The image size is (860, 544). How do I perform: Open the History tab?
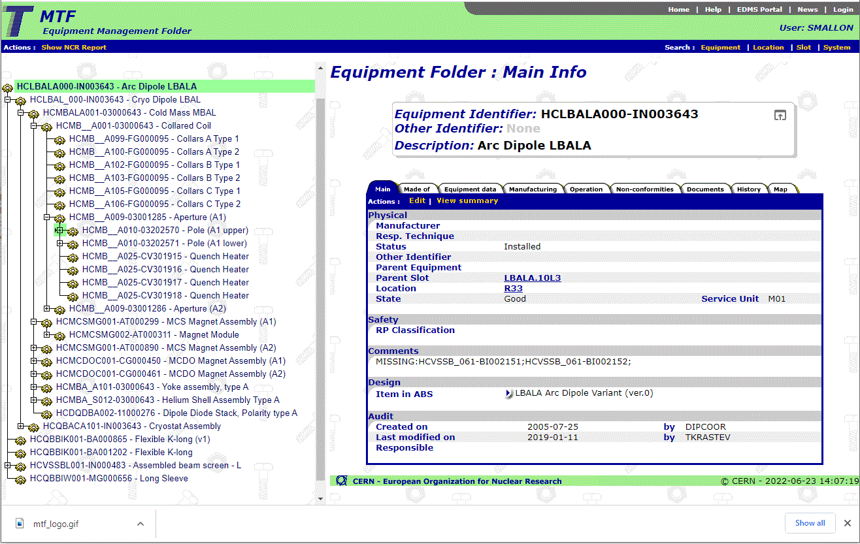(748, 189)
